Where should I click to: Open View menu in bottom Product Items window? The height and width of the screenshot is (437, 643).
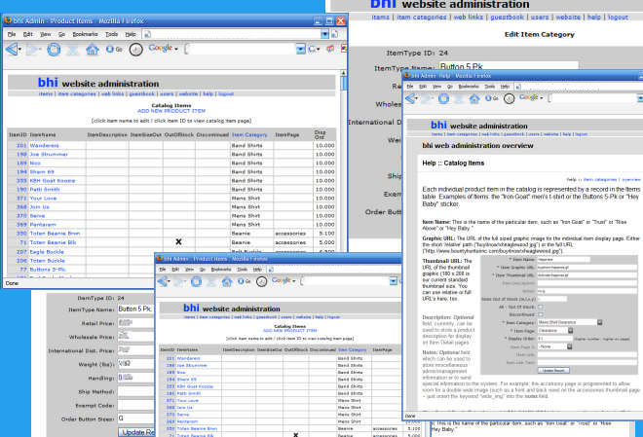(x=189, y=270)
